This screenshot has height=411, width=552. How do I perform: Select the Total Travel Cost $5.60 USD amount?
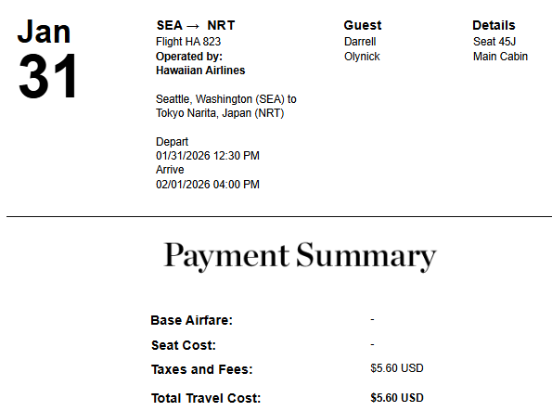click(397, 398)
